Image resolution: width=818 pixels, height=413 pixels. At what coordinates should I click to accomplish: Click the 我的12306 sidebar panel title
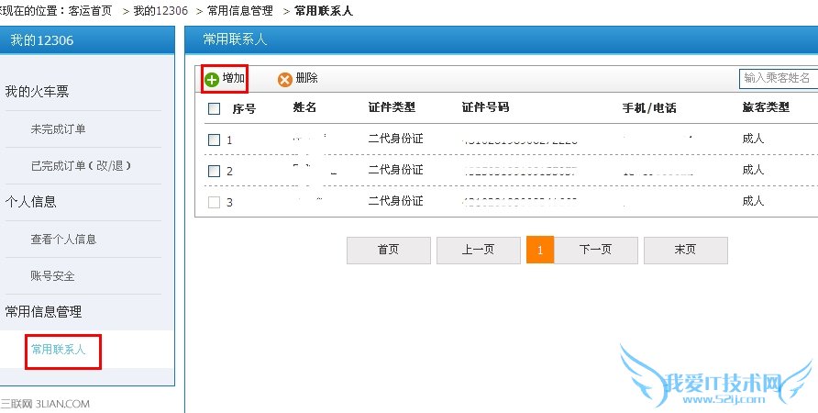pos(42,40)
